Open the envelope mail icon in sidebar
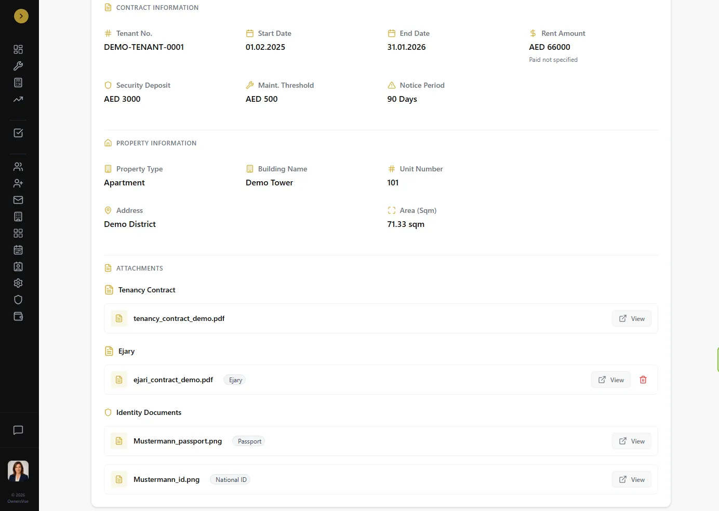 pos(18,200)
